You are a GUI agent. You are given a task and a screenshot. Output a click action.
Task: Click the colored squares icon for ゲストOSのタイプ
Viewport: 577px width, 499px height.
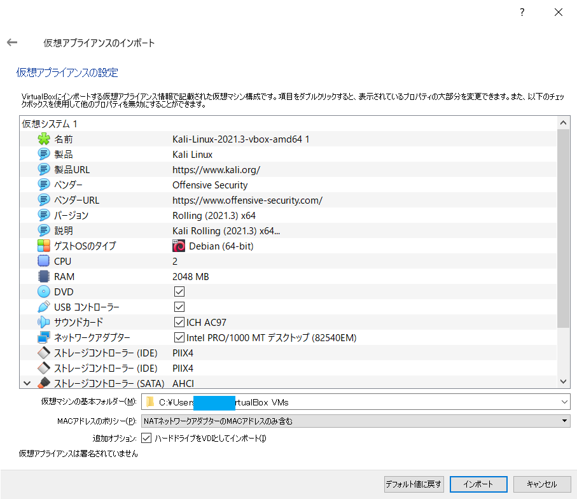(44, 246)
